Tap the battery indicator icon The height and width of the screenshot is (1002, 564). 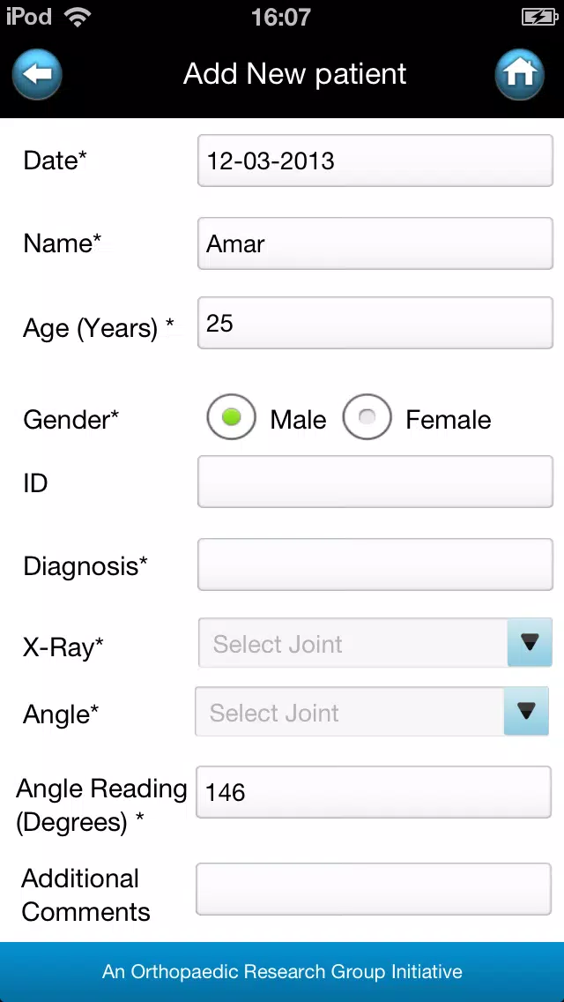539,17
